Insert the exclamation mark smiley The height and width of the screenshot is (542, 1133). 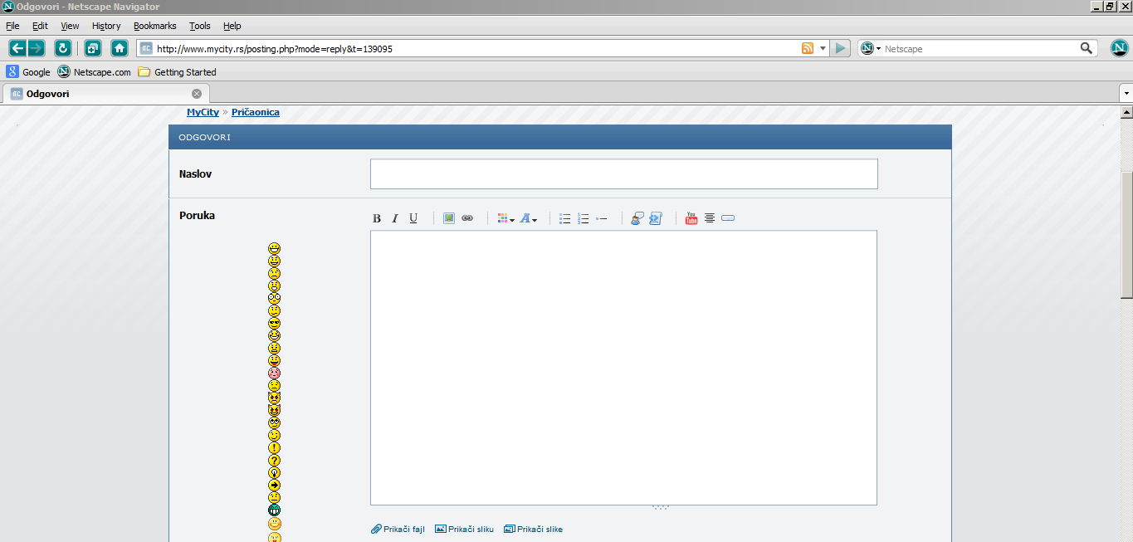[275, 447]
